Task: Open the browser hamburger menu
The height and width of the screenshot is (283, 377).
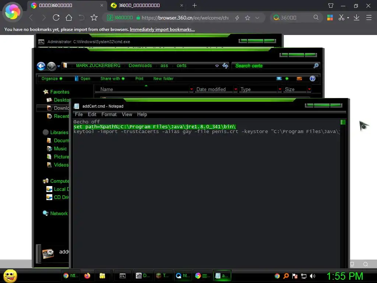Action: 369,17
